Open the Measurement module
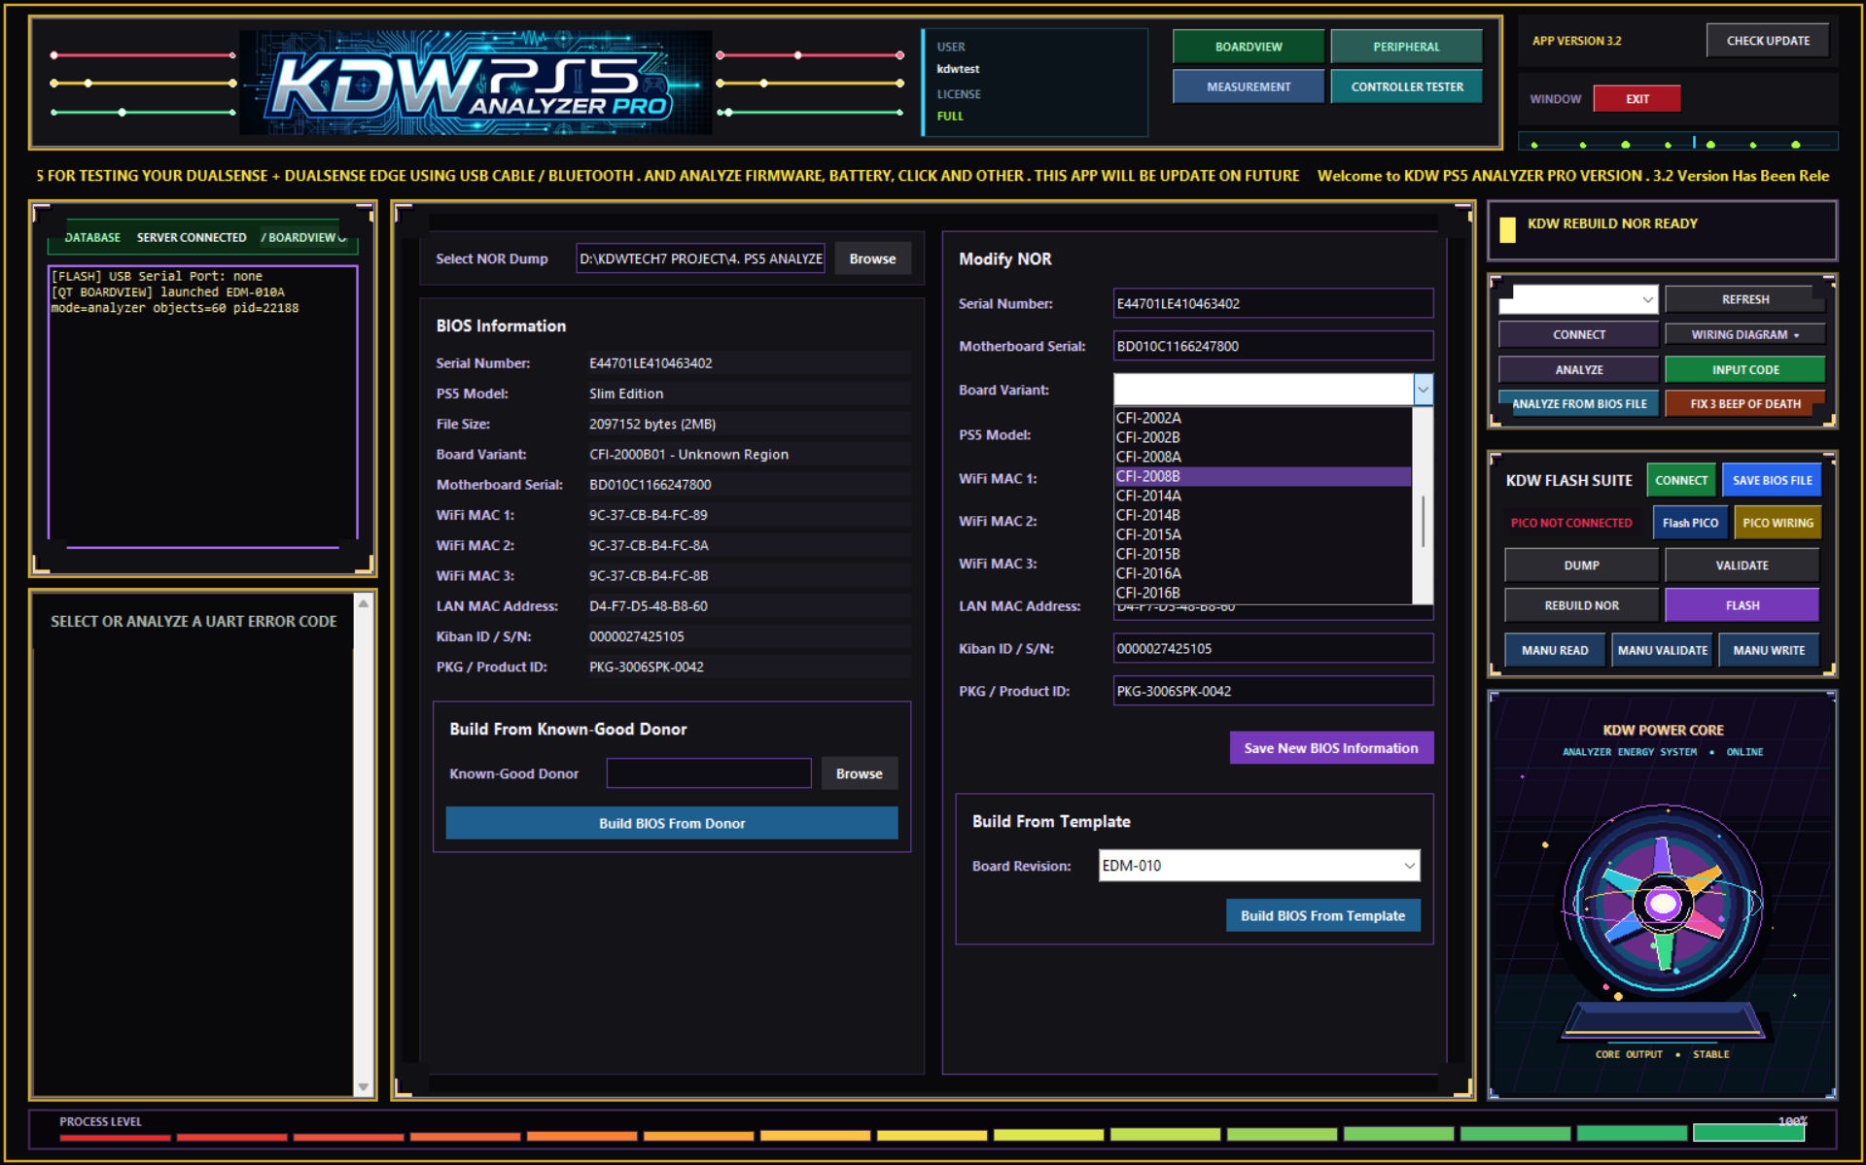 tap(1249, 86)
